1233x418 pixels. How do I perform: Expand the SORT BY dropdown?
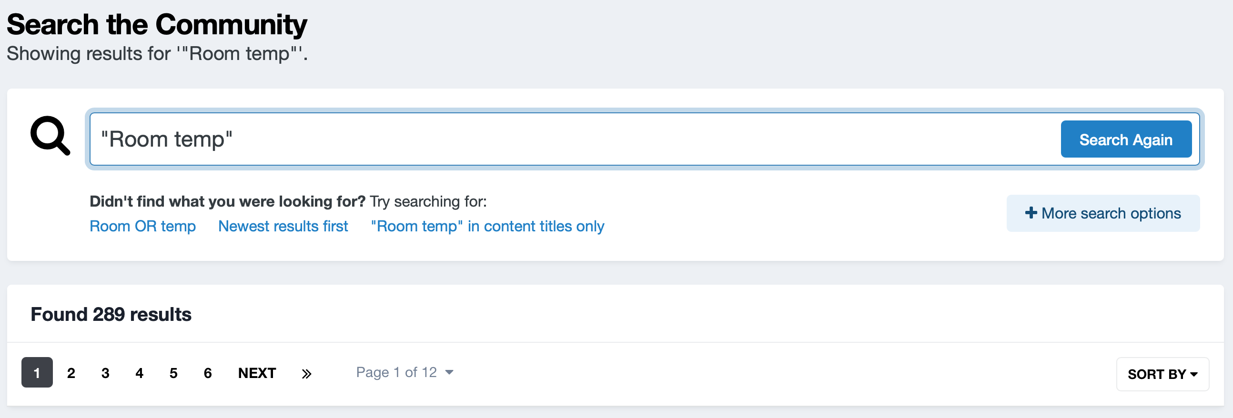pos(1162,374)
